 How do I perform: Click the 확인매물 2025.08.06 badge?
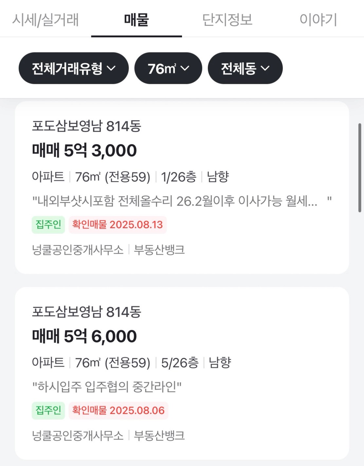pyautogui.click(x=118, y=410)
